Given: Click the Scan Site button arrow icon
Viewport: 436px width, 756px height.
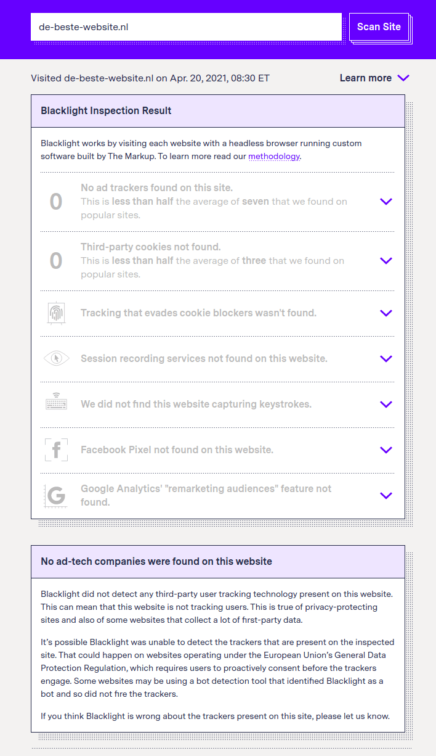Looking at the screenshot, I should point(380,27).
